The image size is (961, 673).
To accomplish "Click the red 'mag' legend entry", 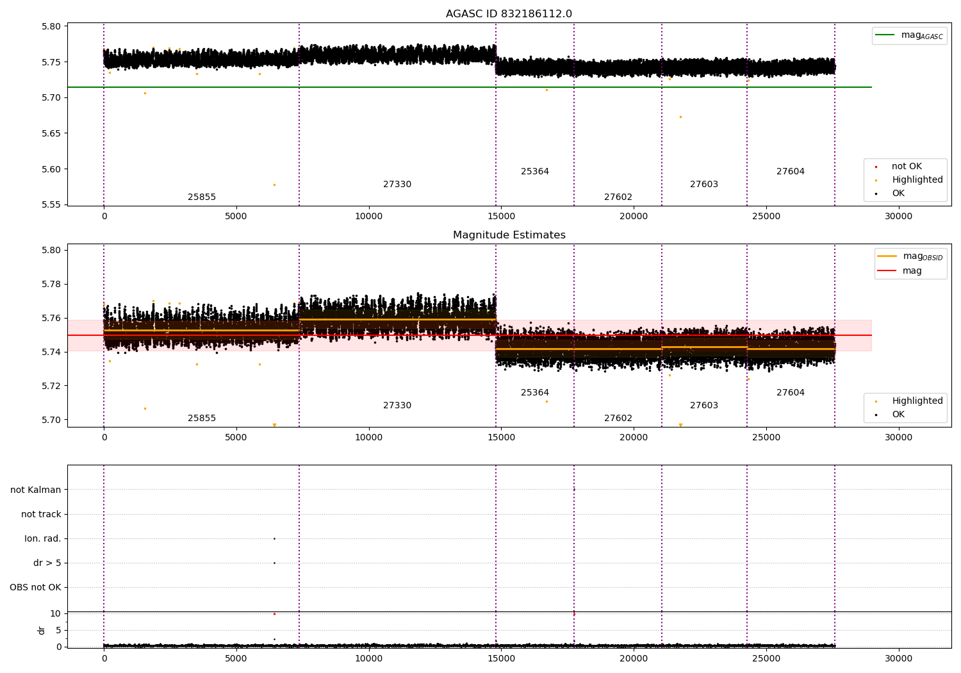I will point(900,271).
